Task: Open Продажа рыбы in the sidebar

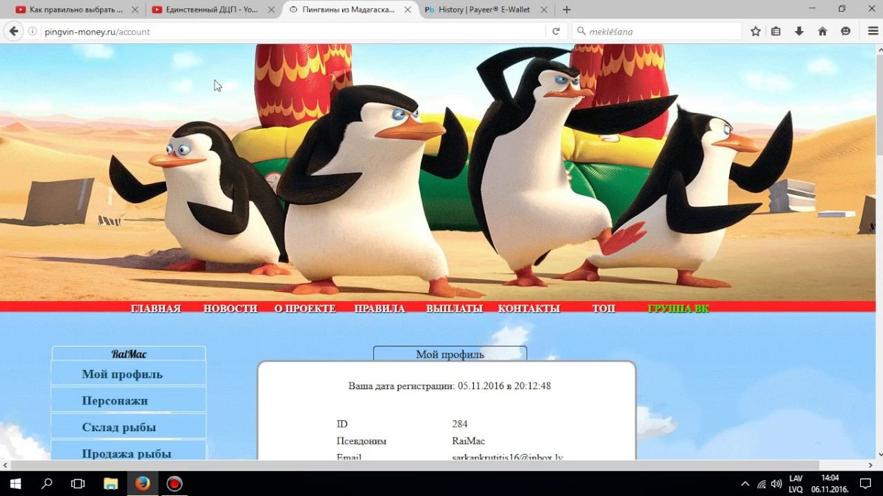Action: [x=129, y=452]
